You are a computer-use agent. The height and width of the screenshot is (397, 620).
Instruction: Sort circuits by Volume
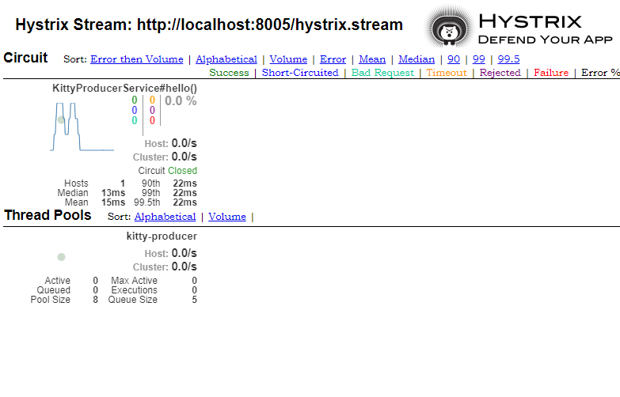[288, 59]
